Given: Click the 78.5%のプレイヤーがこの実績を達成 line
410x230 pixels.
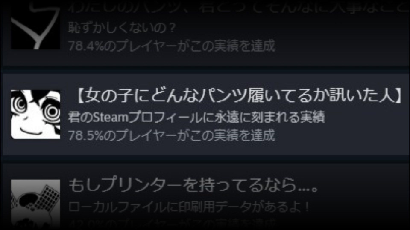Looking at the screenshot, I should point(172,135).
